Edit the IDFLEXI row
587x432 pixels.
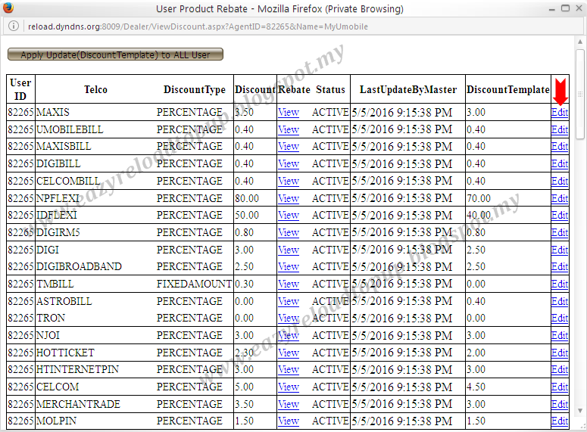click(x=559, y=215)
